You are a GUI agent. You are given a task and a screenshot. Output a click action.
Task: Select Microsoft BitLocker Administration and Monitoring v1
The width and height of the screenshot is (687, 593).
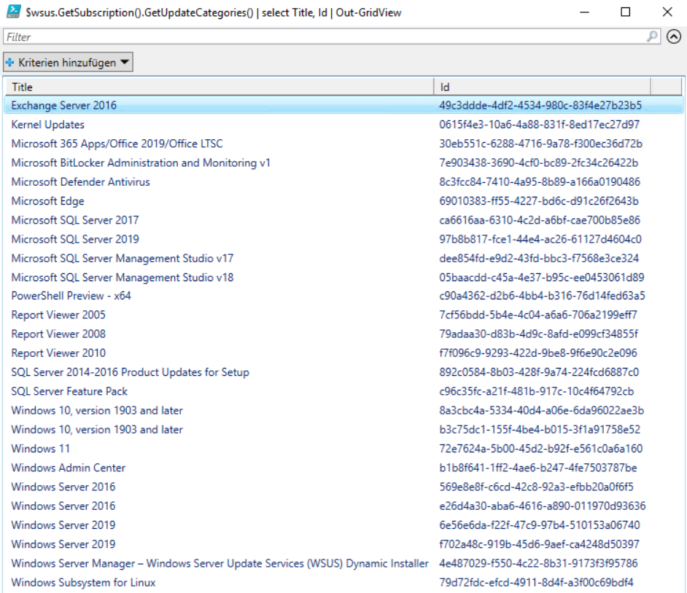point(343,162)
